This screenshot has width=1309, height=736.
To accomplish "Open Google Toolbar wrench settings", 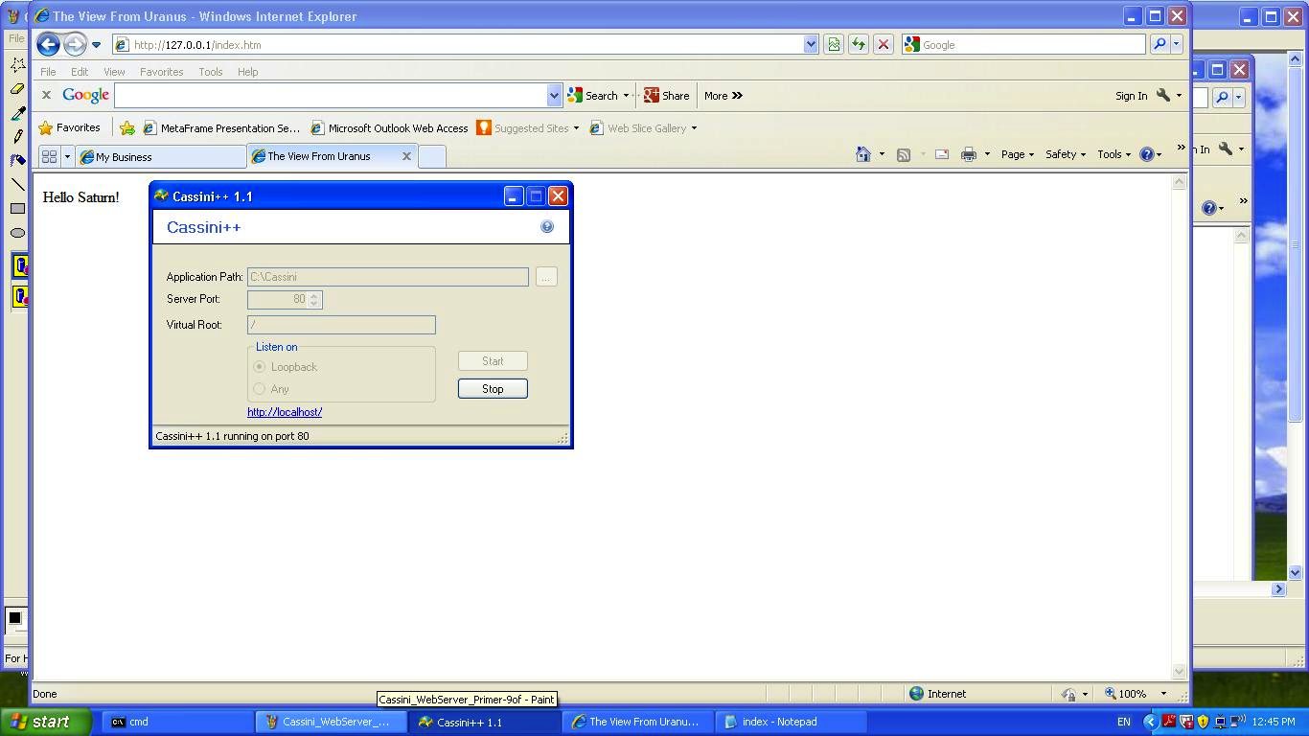I will pyautogui.click(x=1163, y=95).
